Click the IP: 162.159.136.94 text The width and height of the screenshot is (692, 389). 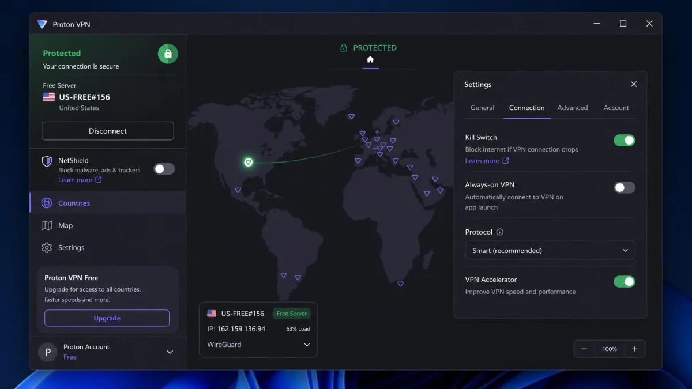[236, 329]
